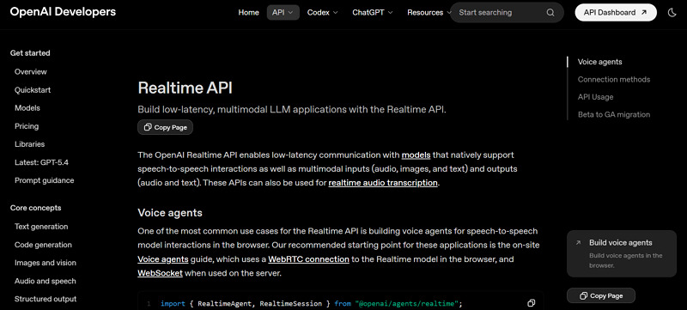The width and height of the screenshot is (687, 310).
Task: Open the ChatGPT dropdown menu
Action: [x=373, y=13]
